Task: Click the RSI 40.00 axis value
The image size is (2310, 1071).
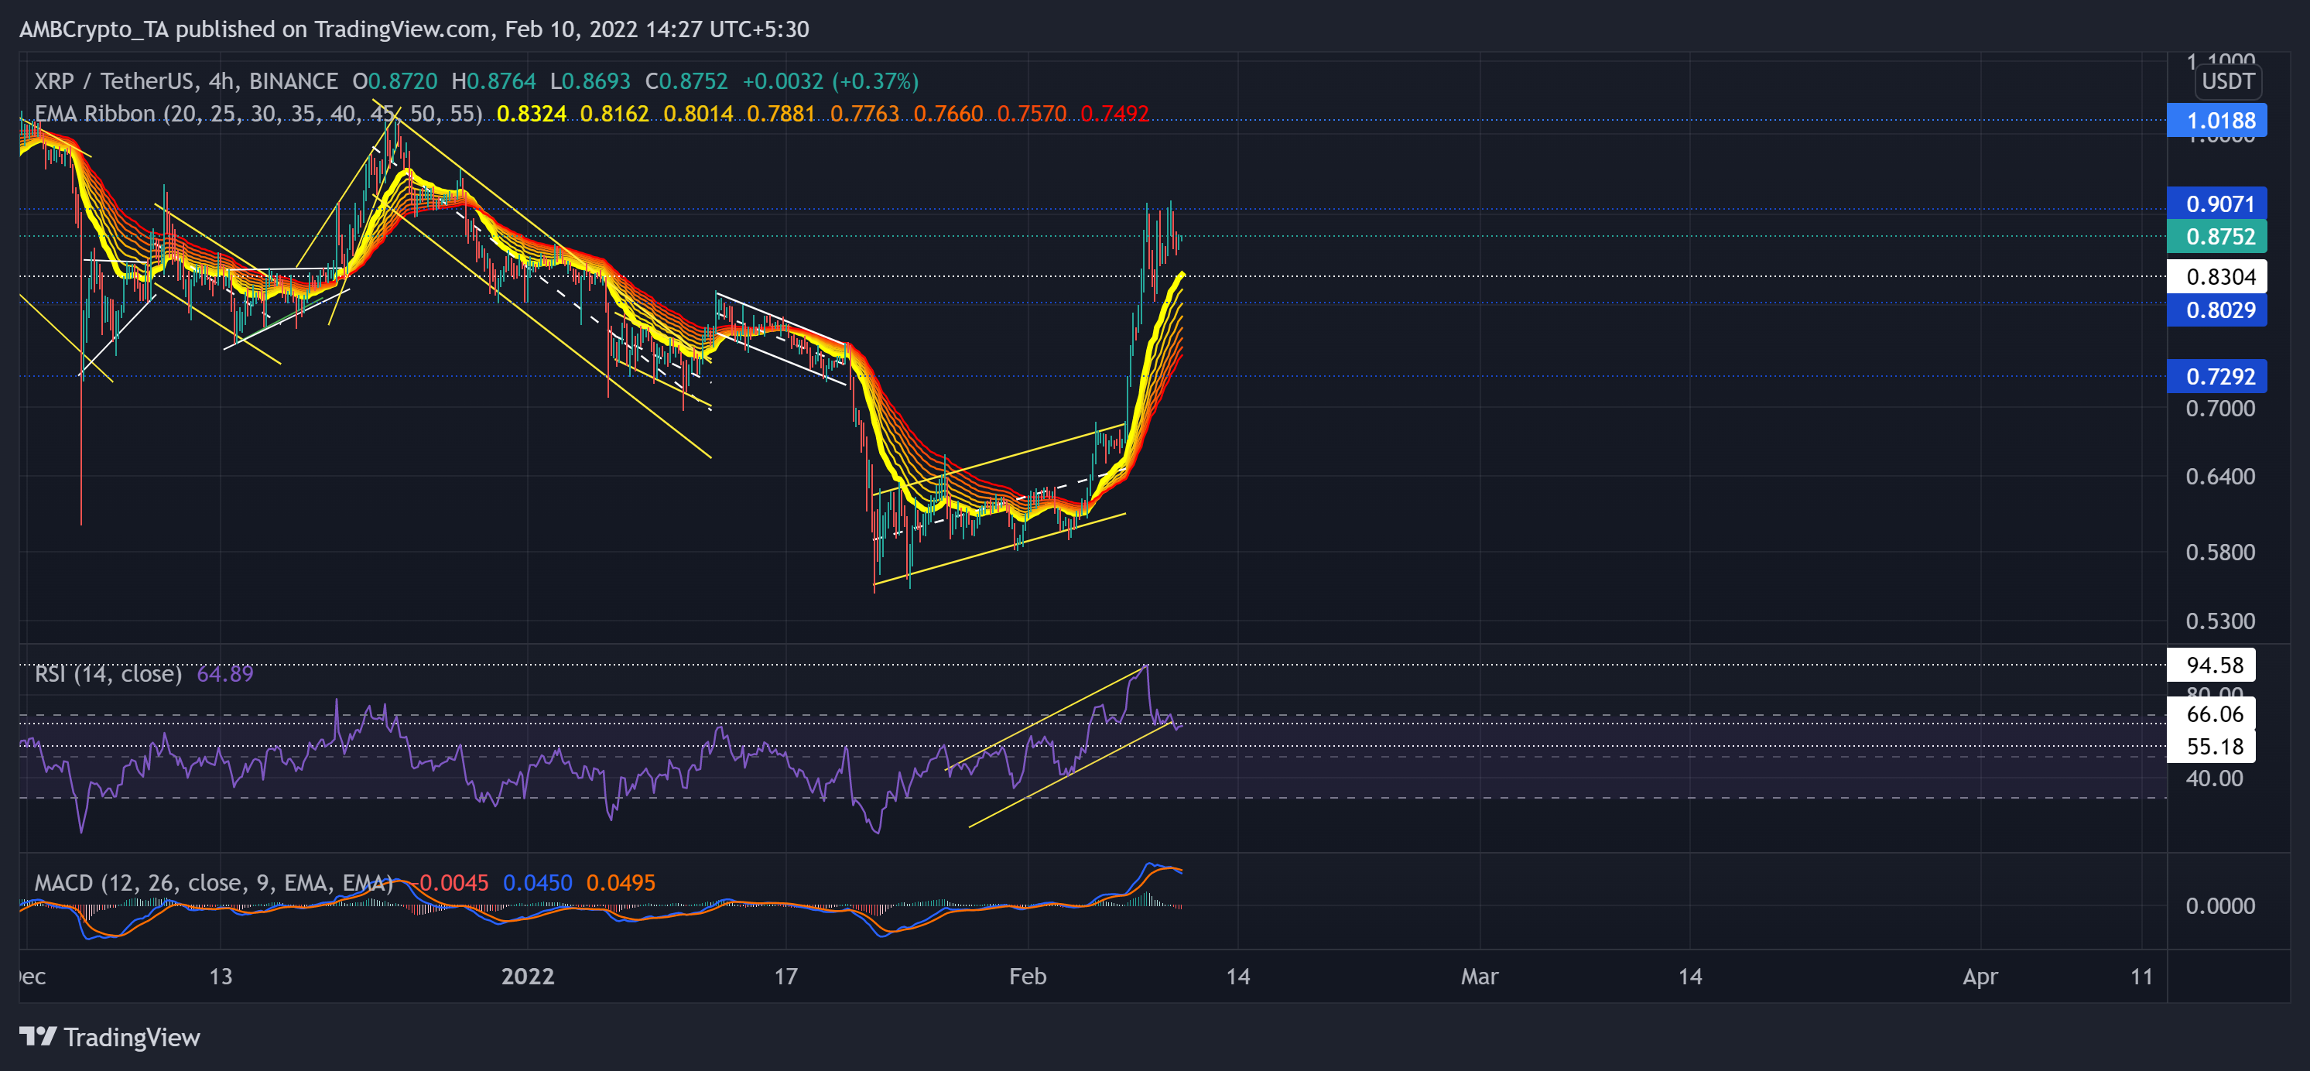Action: pyautogui.click(x=2214, y=778)
